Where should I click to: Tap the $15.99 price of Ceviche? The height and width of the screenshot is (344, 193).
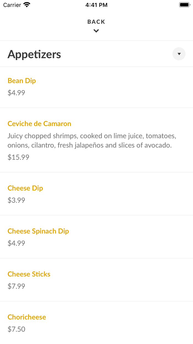tap(18, 157)
